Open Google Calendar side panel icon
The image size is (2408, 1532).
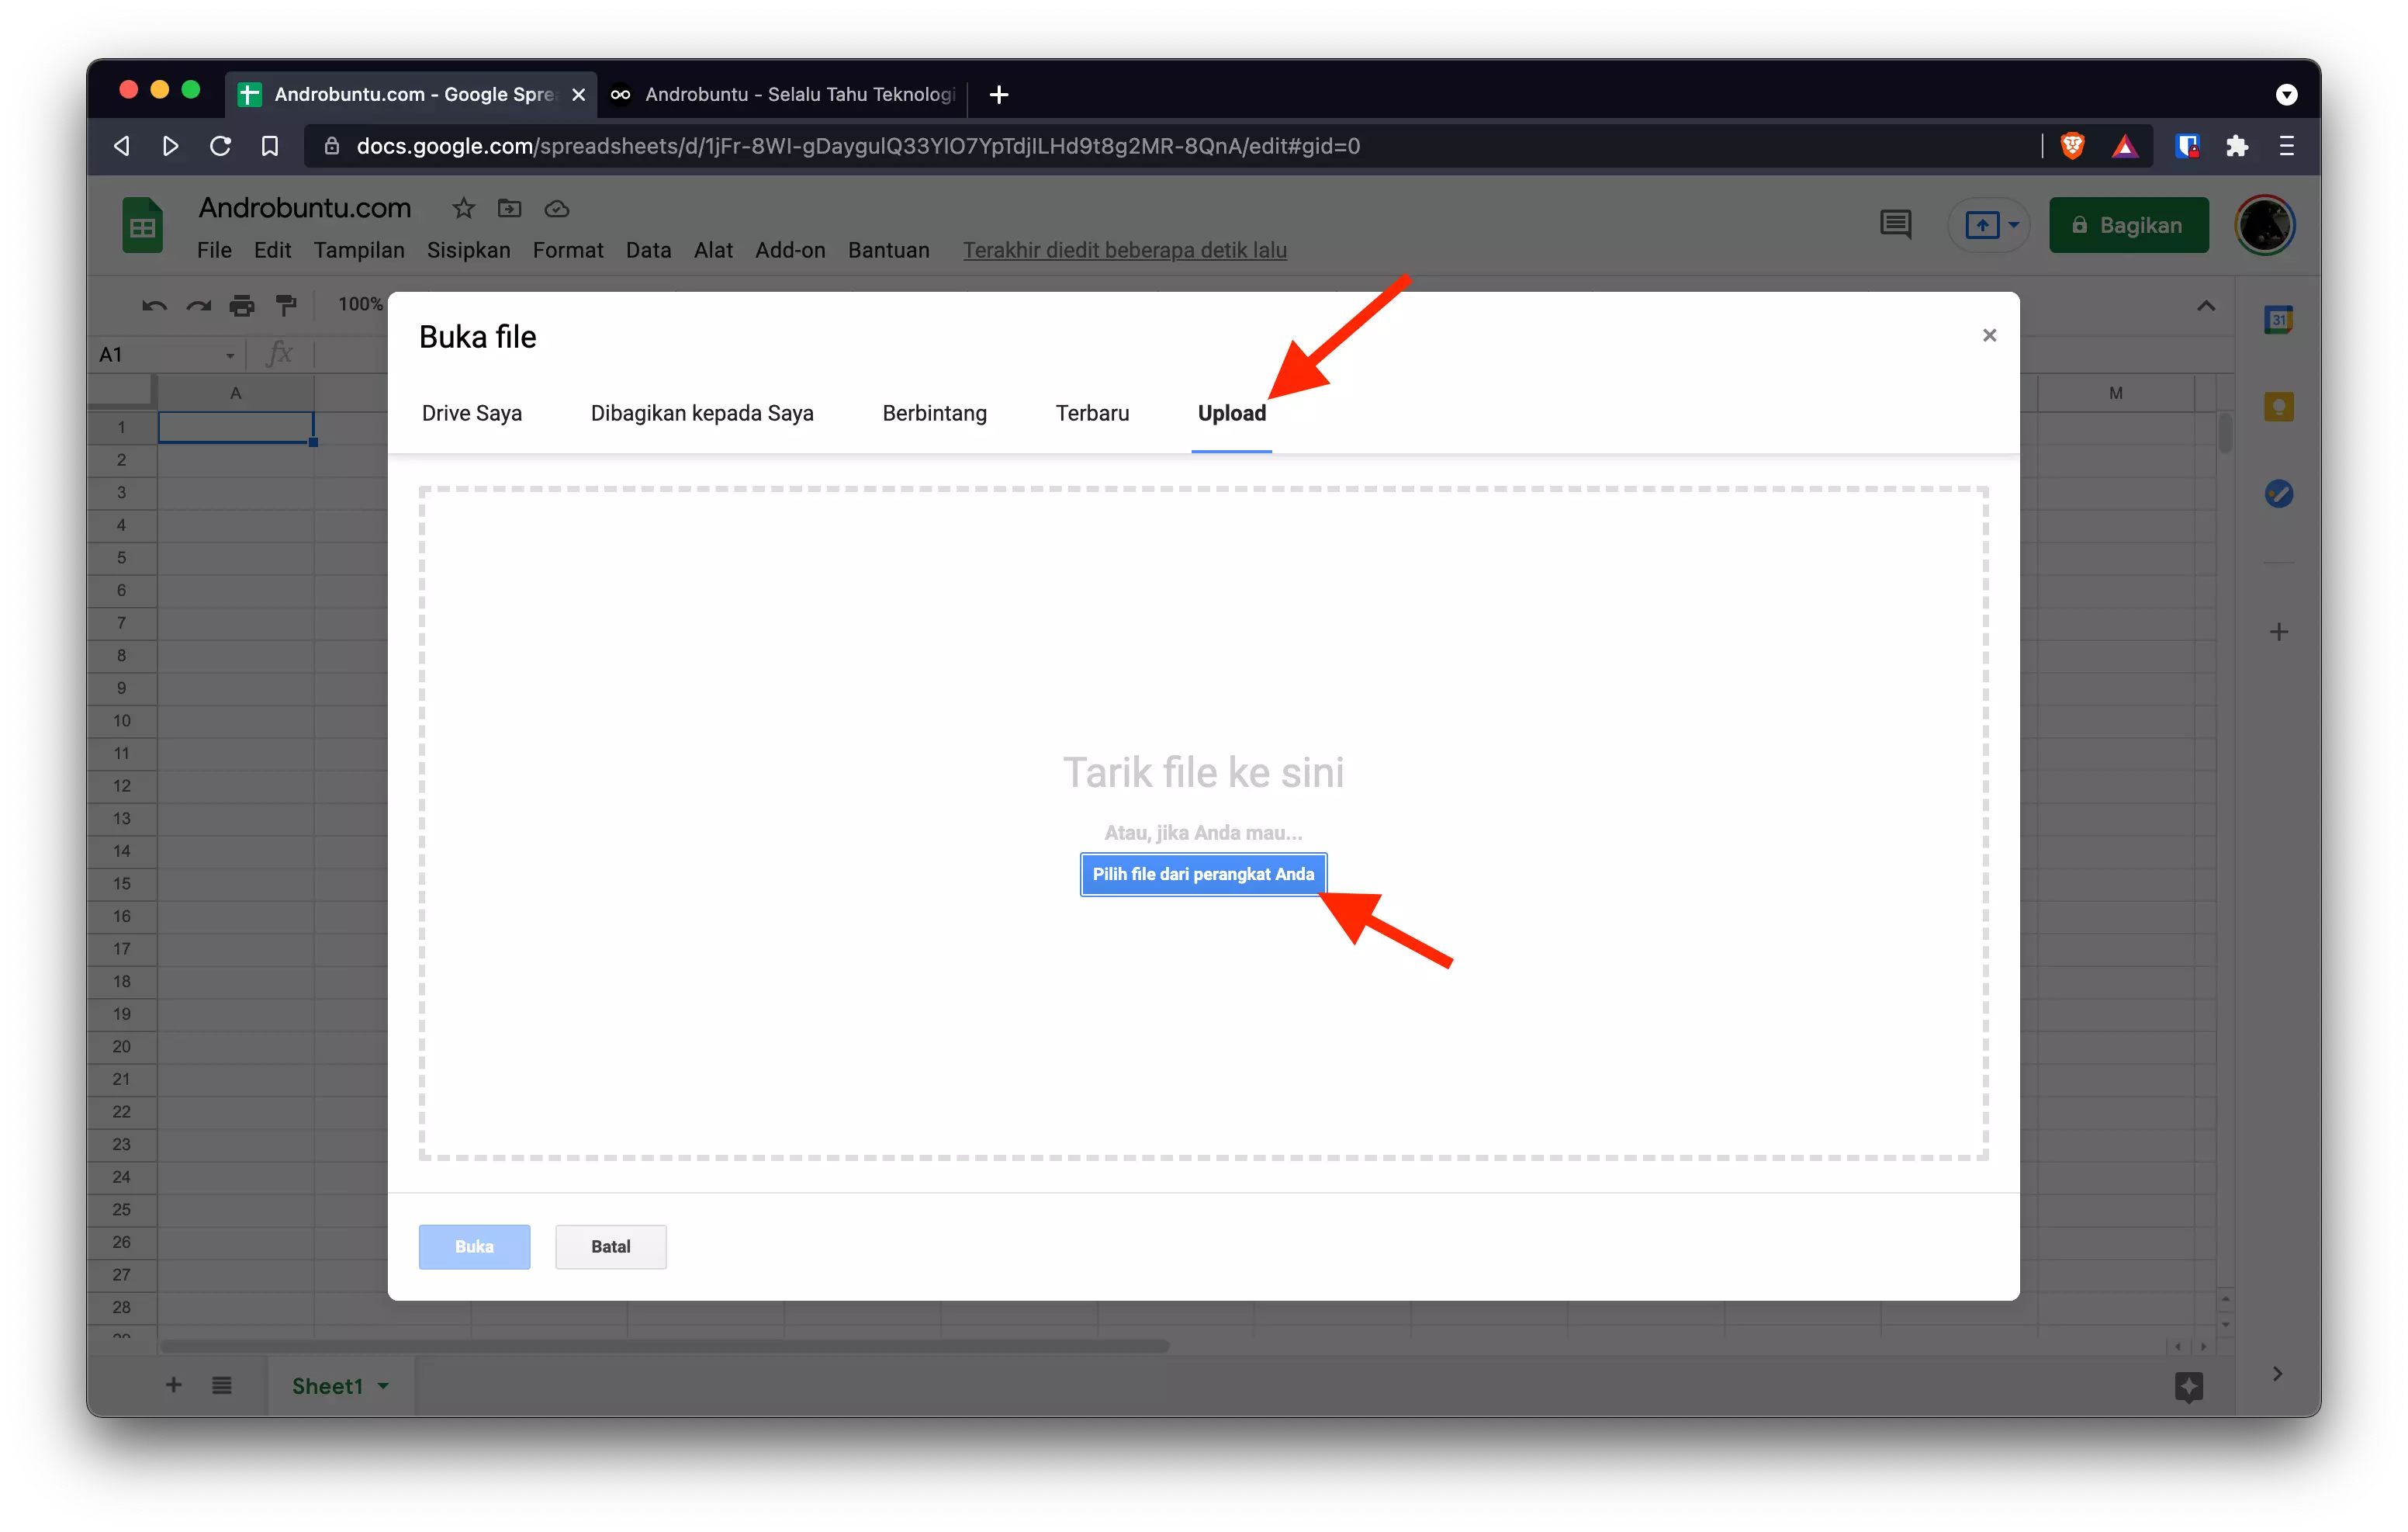tap(2278, 321)
